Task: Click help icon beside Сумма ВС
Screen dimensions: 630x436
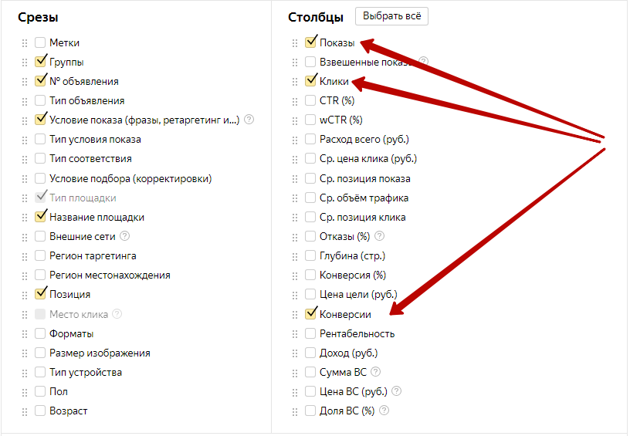Action: tap(375, 372)
